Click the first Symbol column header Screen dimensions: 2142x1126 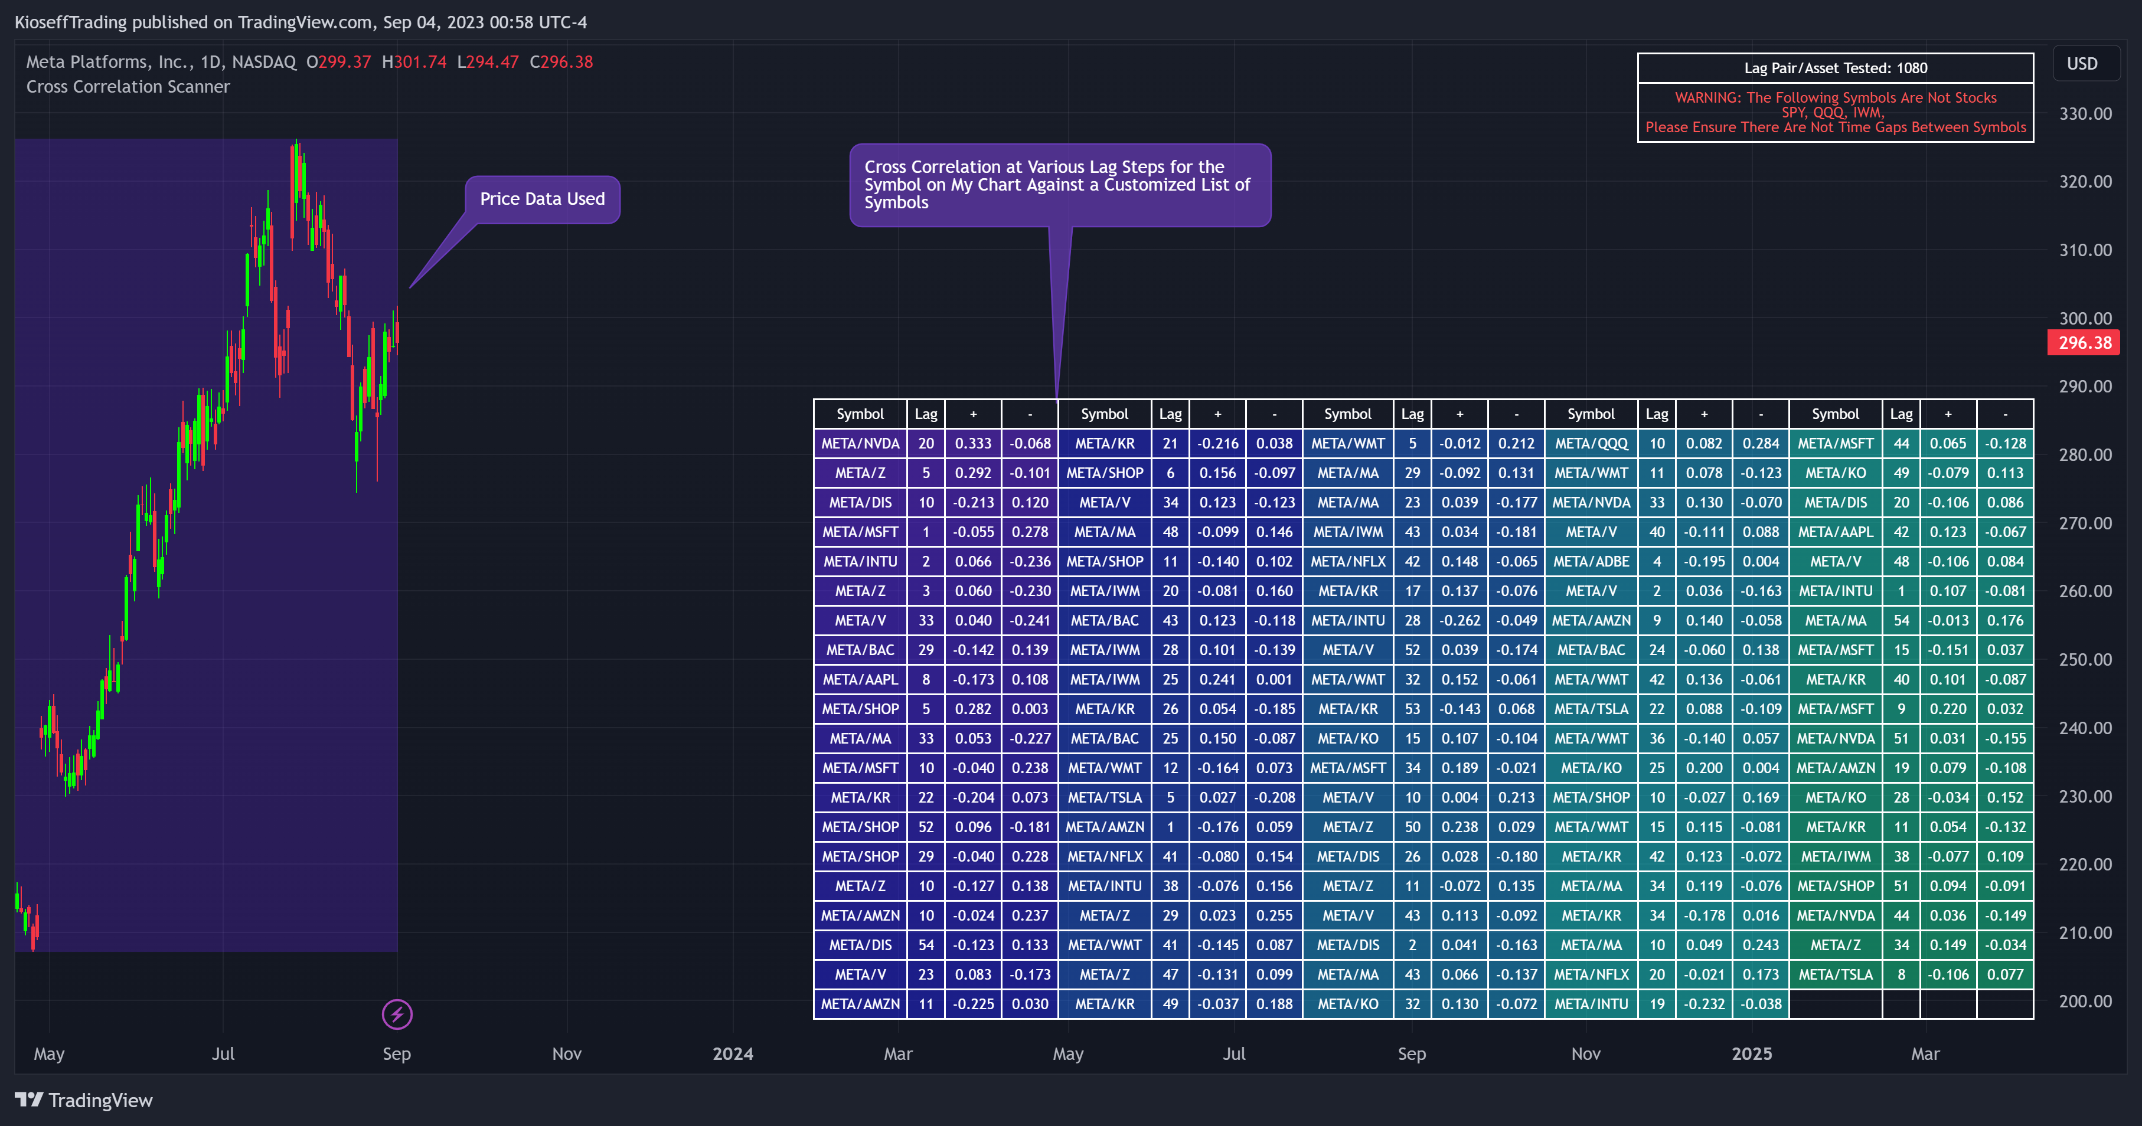(860, 414)
